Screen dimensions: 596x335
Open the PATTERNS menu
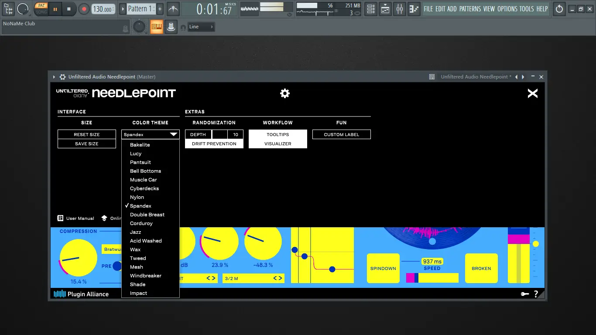coord(470,9)
